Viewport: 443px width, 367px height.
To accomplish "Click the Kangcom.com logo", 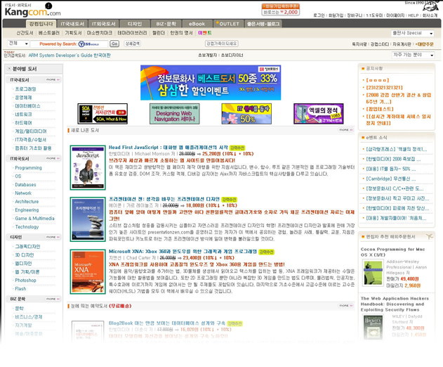I will (x=32, y=11).
